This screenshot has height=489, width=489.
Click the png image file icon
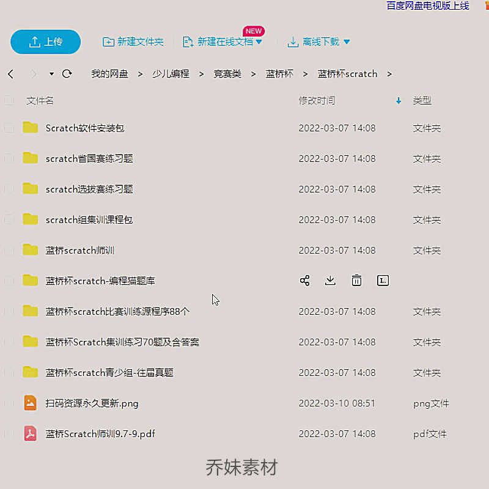[x=30, y=403]
